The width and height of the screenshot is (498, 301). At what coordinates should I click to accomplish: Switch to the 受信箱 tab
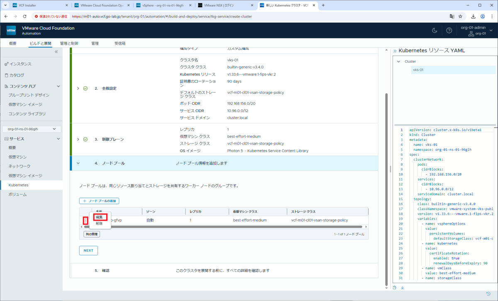(x=120, y=43)
